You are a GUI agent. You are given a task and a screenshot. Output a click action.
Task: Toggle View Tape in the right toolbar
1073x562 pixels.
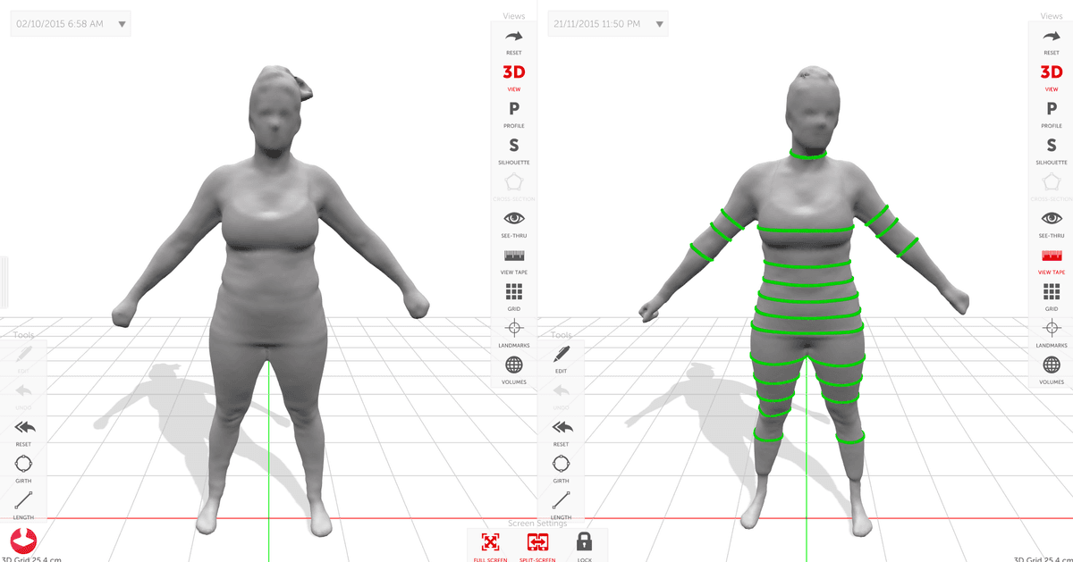coord(1052,260)
